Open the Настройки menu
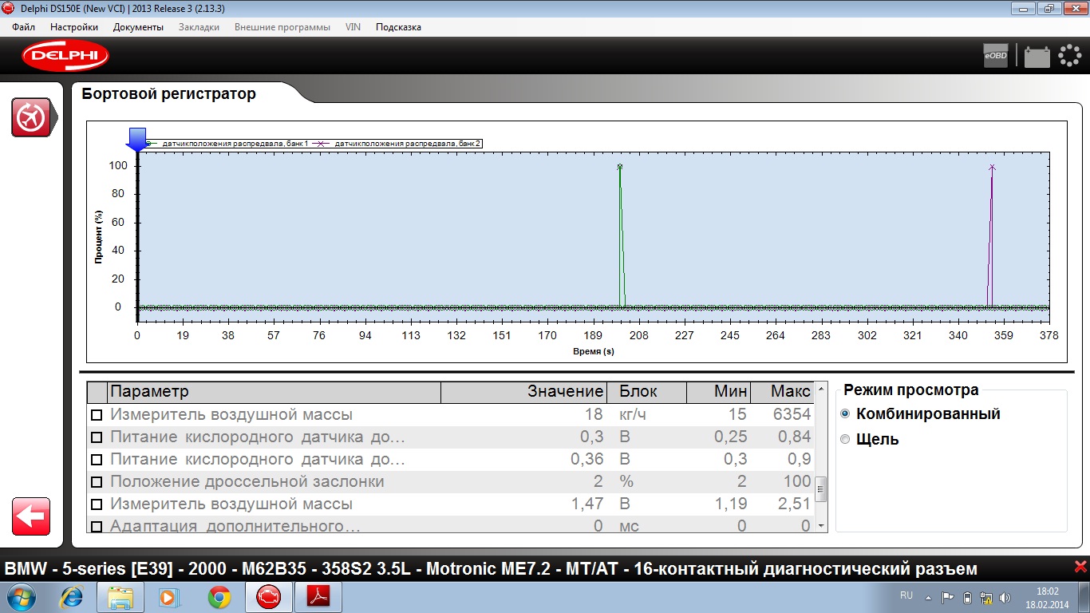The height and width of the screenshot is (613, 1090). [x=74, y=26]
